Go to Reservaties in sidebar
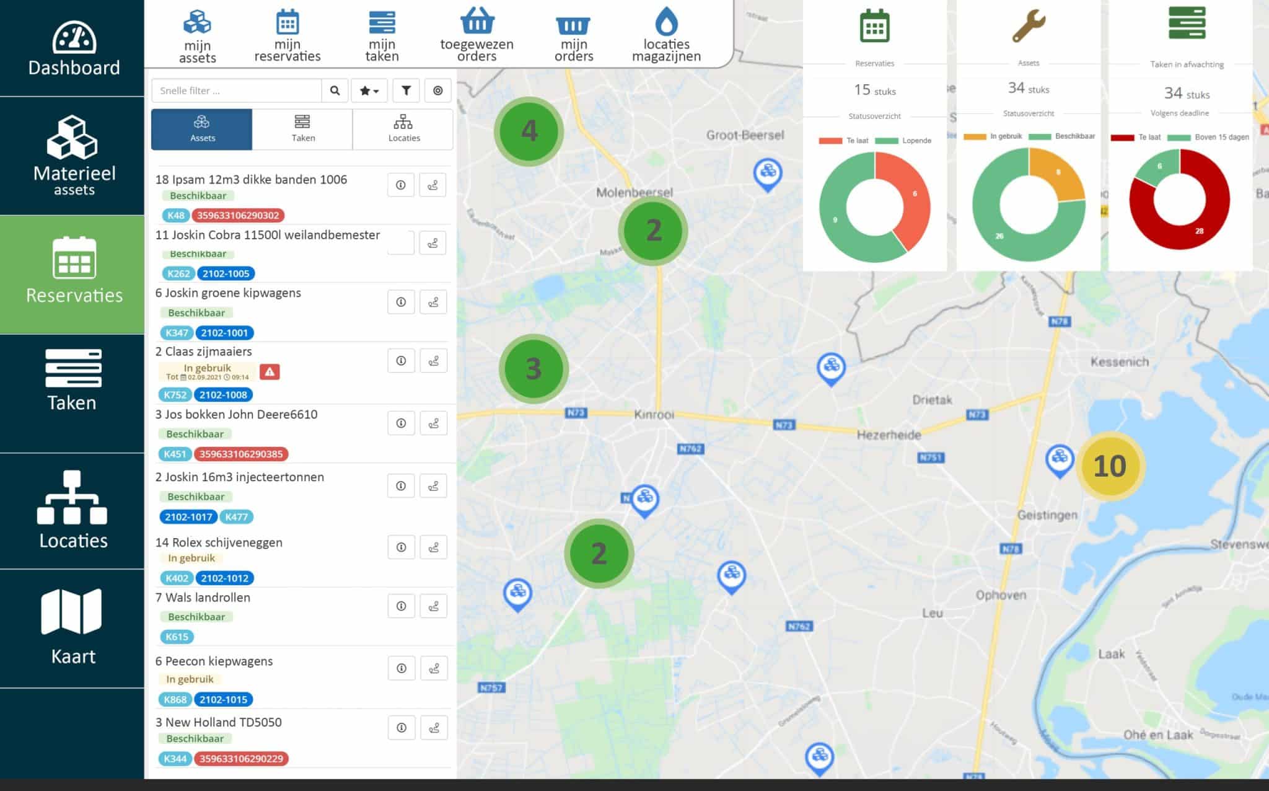Viewport: 1269px width, 791px height. click(x=73, y=274)
